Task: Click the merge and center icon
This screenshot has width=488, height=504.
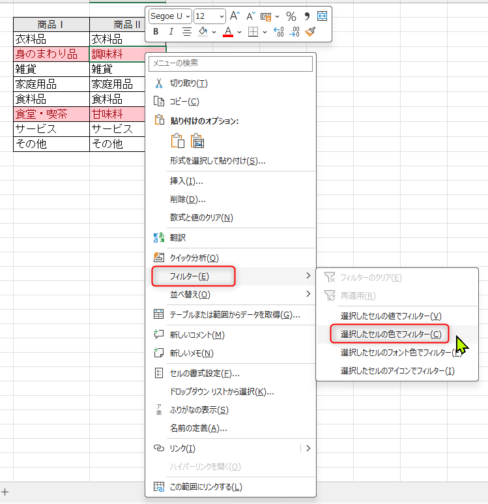Action: click(323, 16)
